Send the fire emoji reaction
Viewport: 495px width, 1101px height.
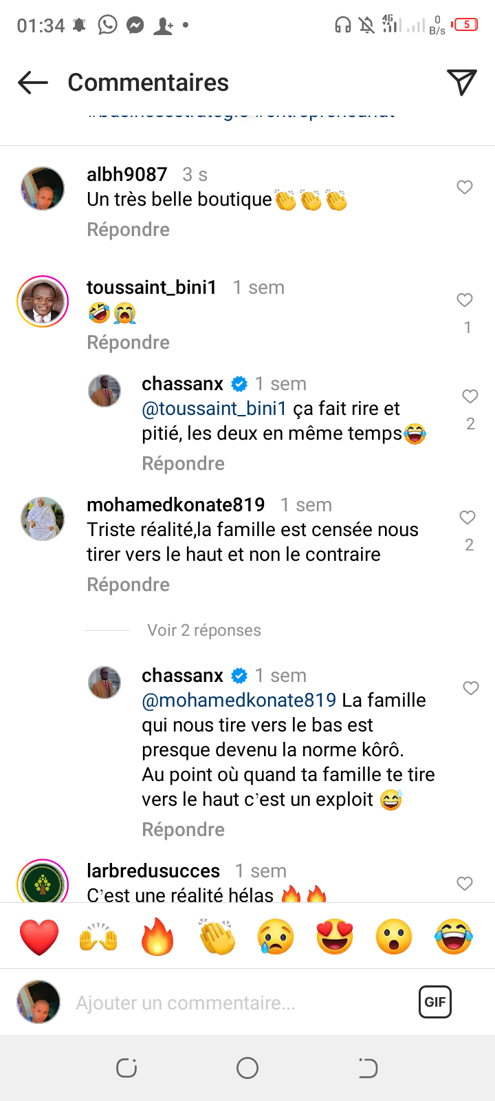pos(157,937)
